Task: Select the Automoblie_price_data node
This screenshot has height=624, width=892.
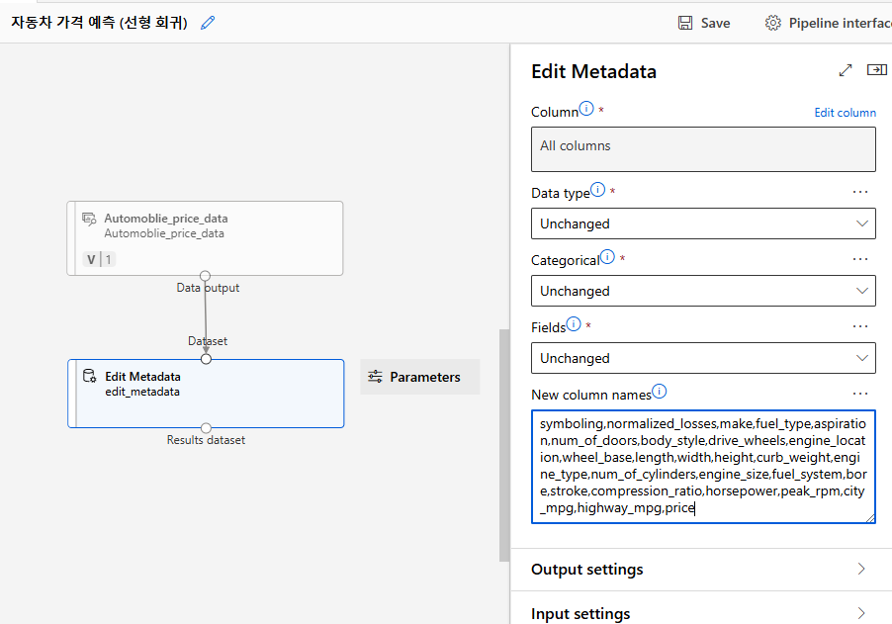Action: [205, 238]
